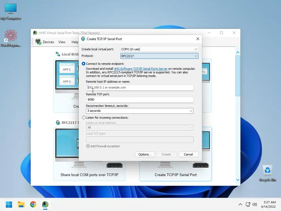Click the main window vertical scrollbar thumb
281x211 pixels.
pos(238,76)
